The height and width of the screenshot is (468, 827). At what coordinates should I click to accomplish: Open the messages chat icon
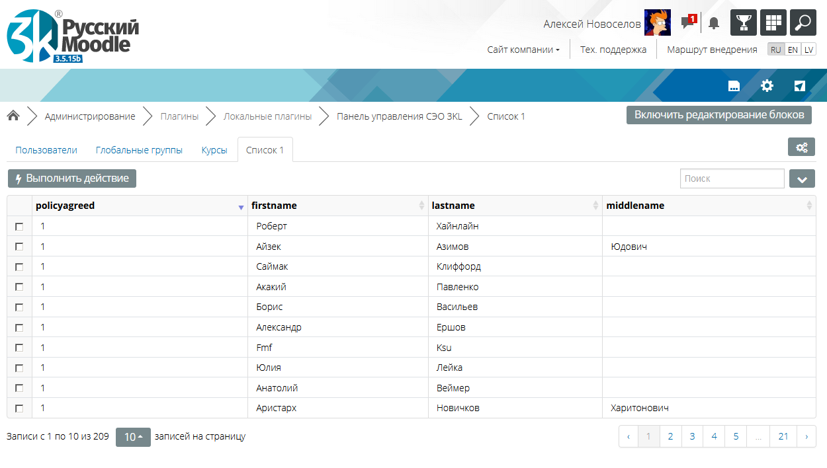pos(687,23)
